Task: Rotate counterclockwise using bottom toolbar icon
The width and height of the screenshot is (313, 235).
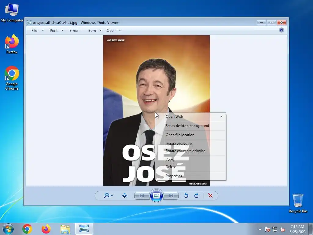Action: point(186,196)
